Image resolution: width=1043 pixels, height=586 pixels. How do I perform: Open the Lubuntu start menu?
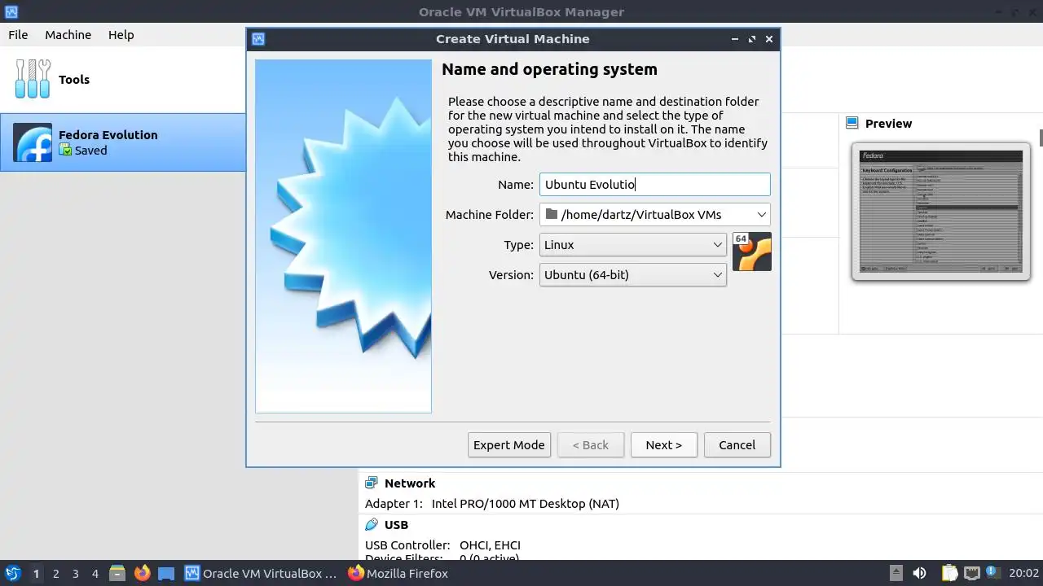click(13, 573)
